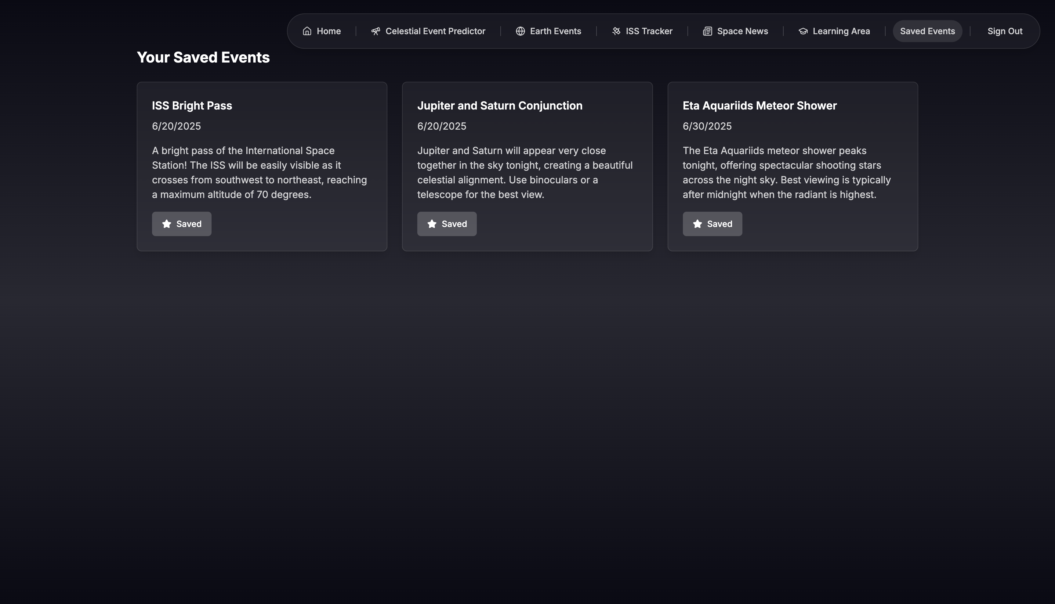This screenshot has height=604, width=1055.
Task: Click the Eta Aquariids Meteor Shower title
Action: pos(759,106)
